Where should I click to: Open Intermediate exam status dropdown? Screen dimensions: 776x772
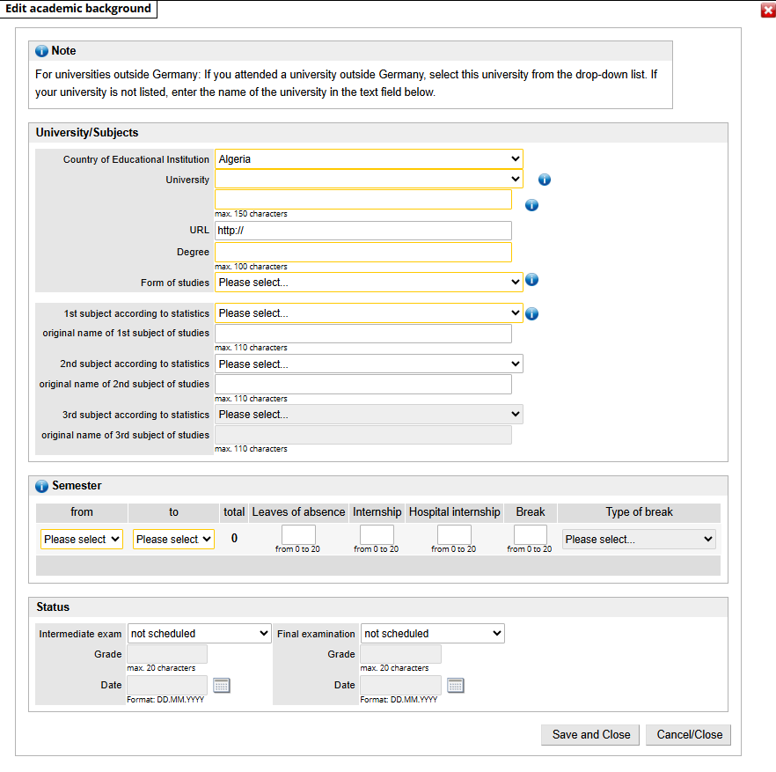(x=200, y=633)
